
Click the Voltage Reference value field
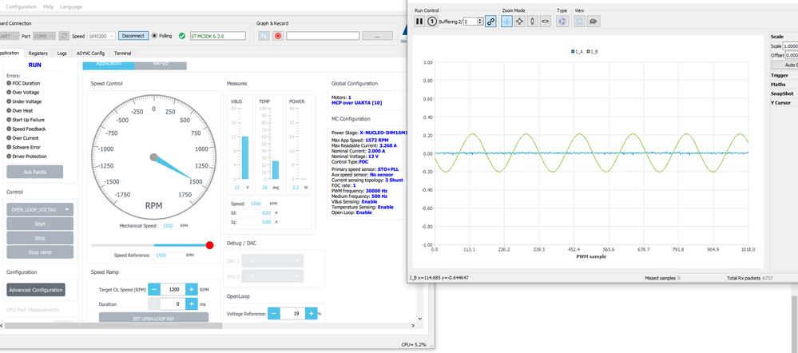293,314
